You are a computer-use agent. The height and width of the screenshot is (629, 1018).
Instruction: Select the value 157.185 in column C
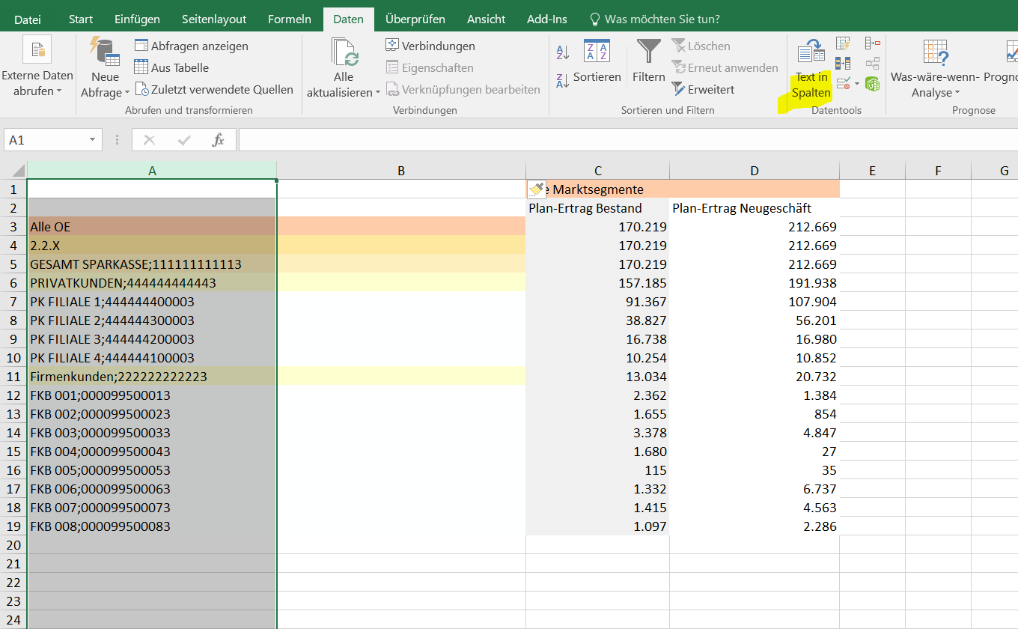tap(598, 282)
